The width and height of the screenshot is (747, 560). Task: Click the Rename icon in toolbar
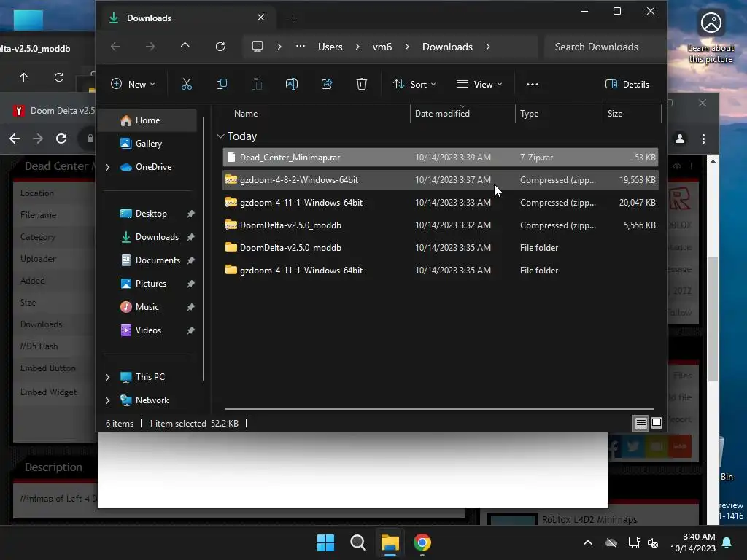[292, 85]
